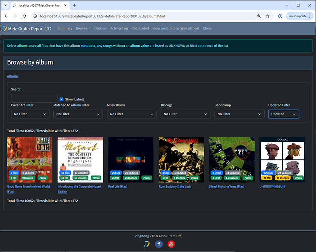Open the Discogs filter dropdown

pos(185,114)
